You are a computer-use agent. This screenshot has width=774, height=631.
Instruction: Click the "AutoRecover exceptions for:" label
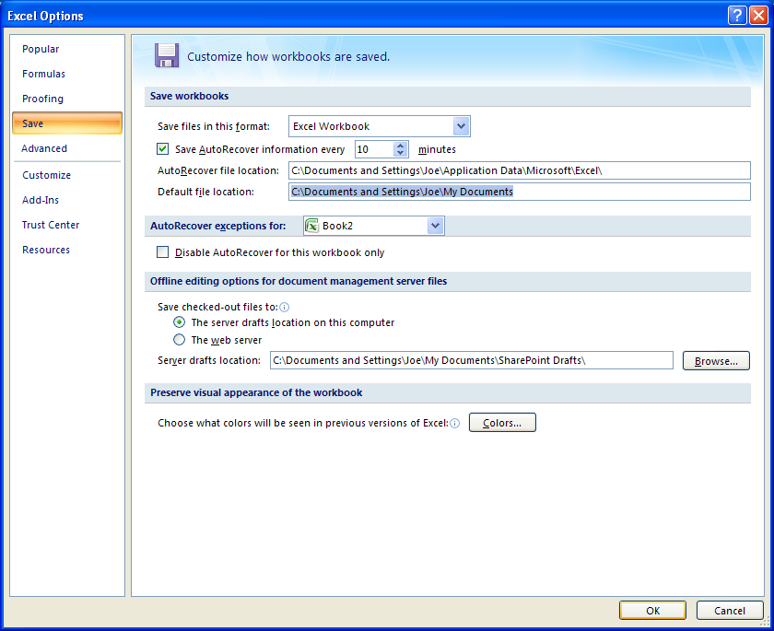click(217, 226)
